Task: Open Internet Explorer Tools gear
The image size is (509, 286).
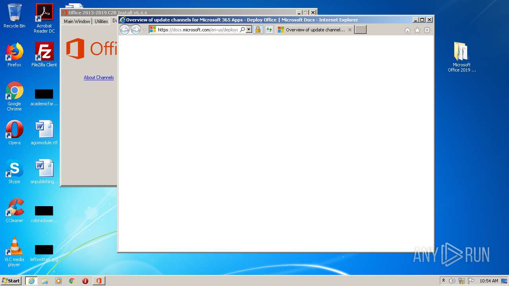Action: coord(427,30)
